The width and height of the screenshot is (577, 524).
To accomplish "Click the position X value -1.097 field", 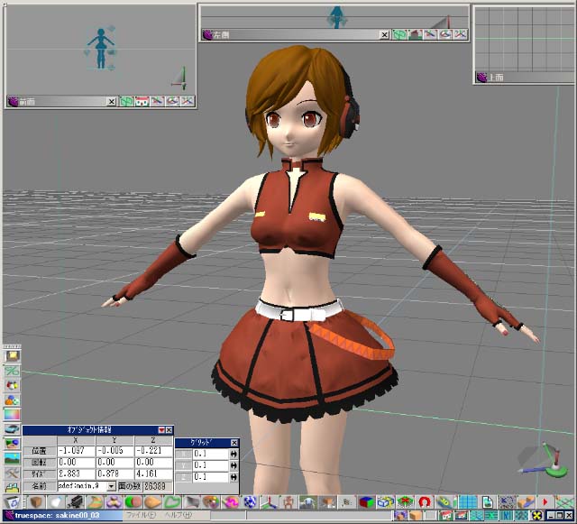I will pyautogui.click(x=76, y=451).
